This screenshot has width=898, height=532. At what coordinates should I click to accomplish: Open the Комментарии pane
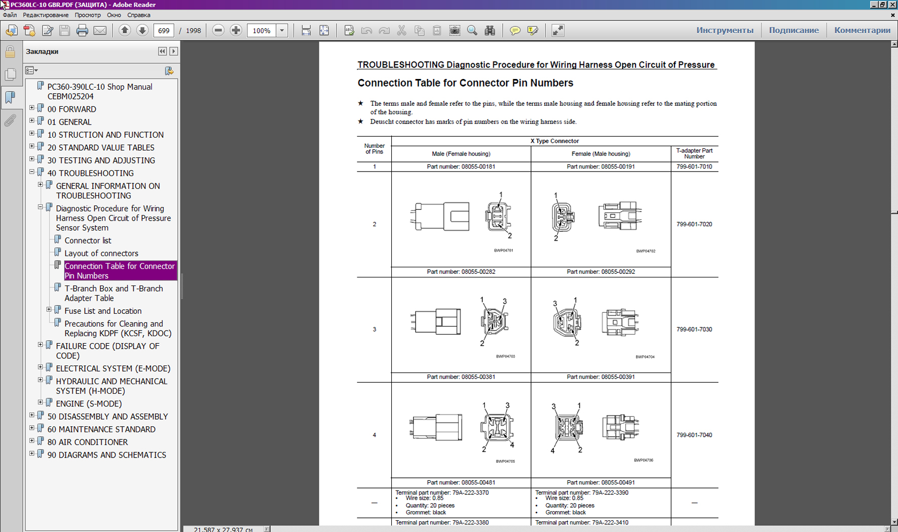(x=862, y=30)
